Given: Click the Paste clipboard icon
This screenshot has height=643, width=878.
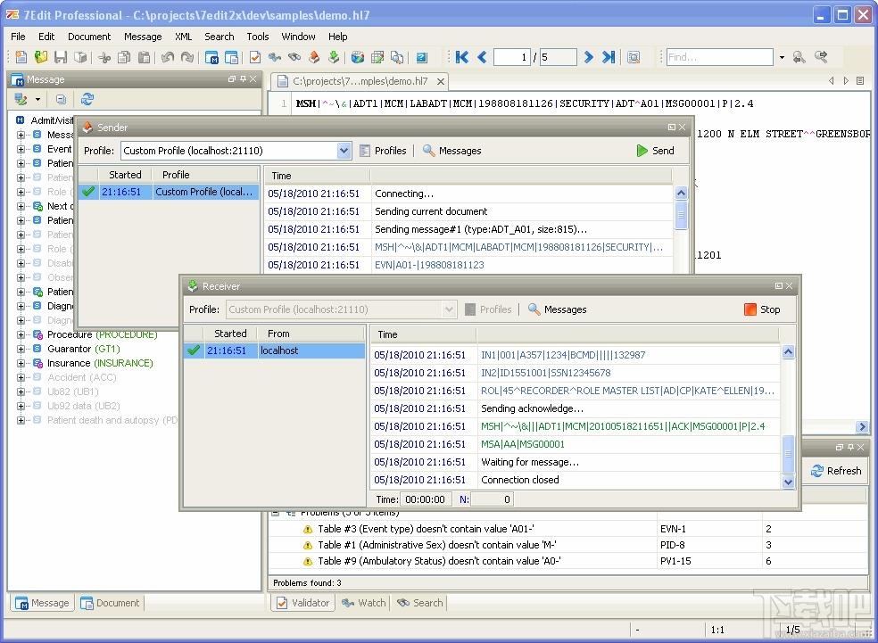Looking at the screenshot, I should click(x=145, y=57).
